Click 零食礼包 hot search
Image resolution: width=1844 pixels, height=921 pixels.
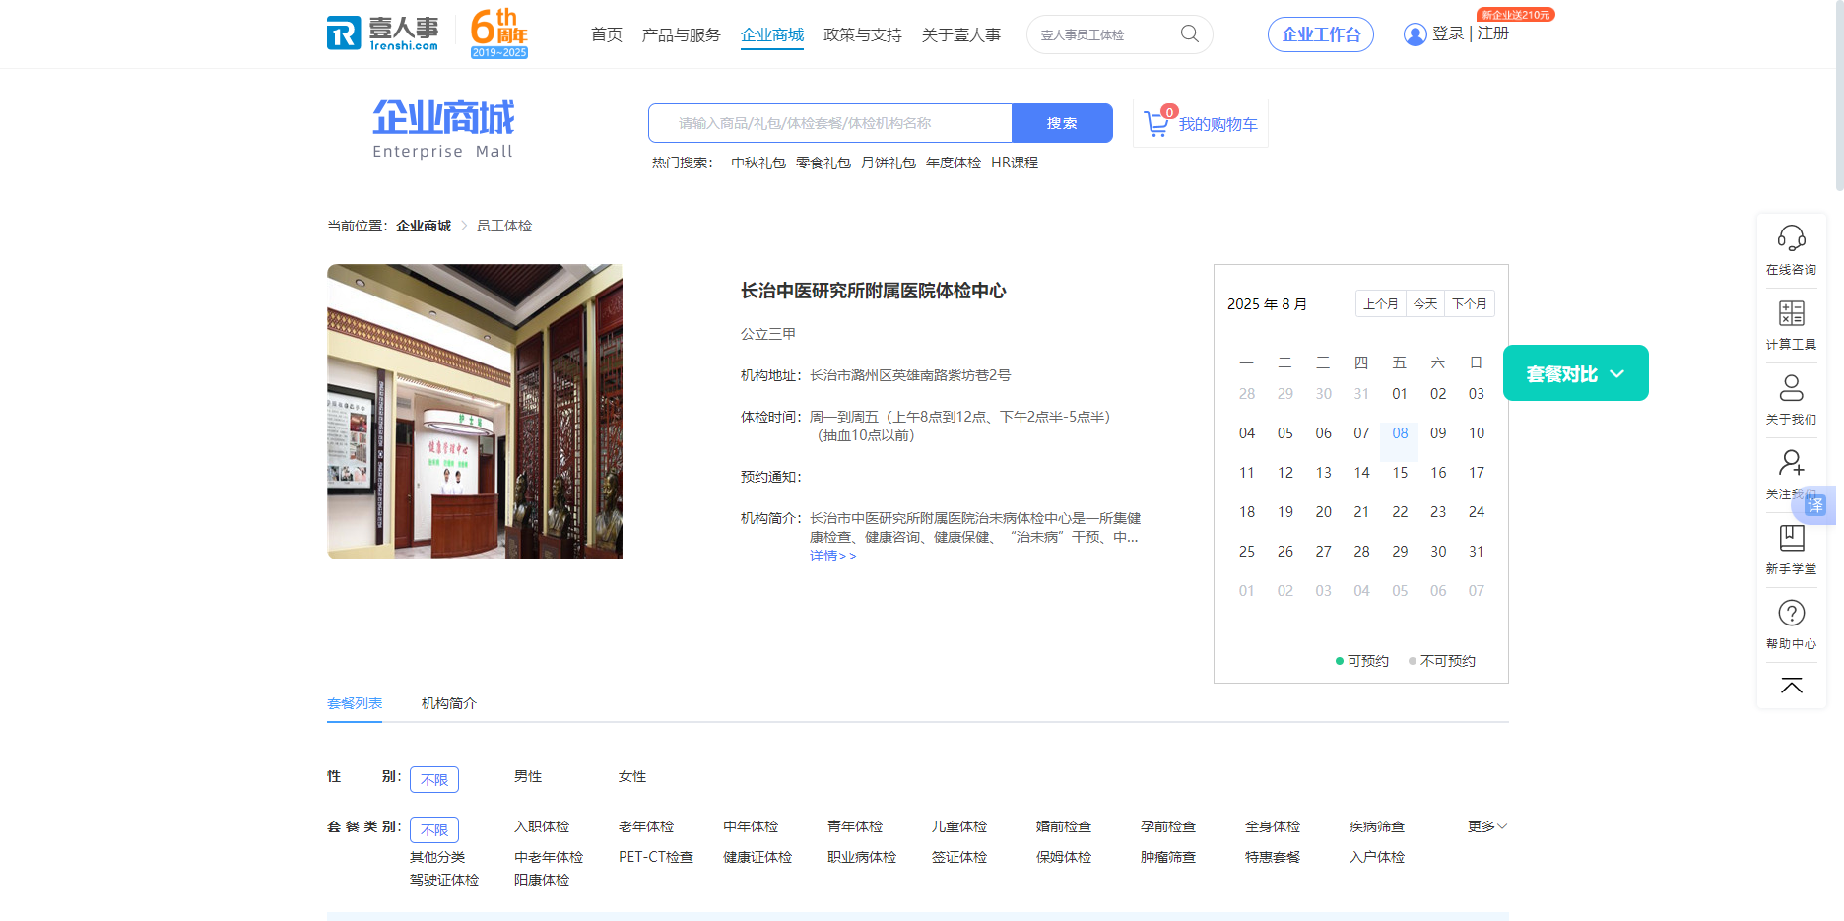(x=823, y=164)
